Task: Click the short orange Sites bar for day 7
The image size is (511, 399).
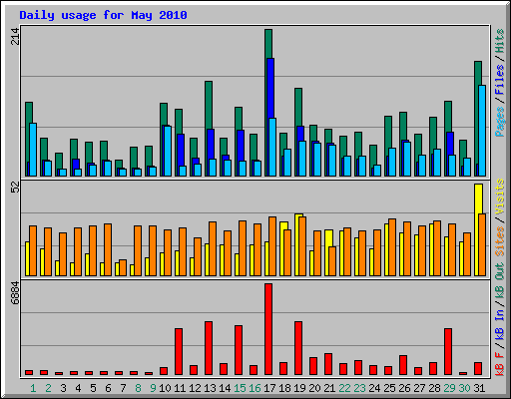Action: [123, 268]
